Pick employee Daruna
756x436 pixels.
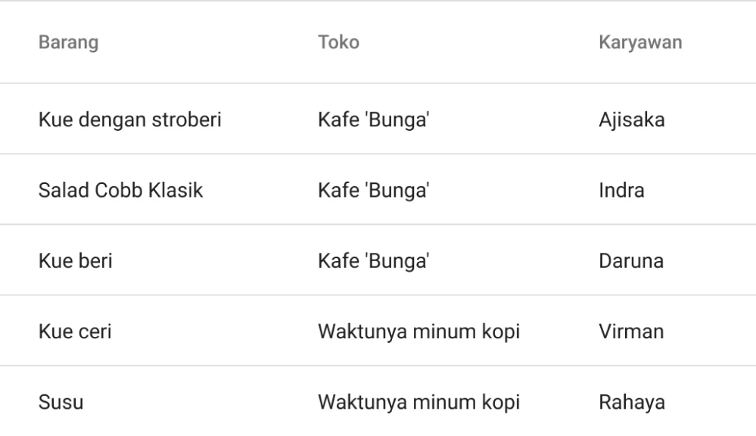coord(631,261)
